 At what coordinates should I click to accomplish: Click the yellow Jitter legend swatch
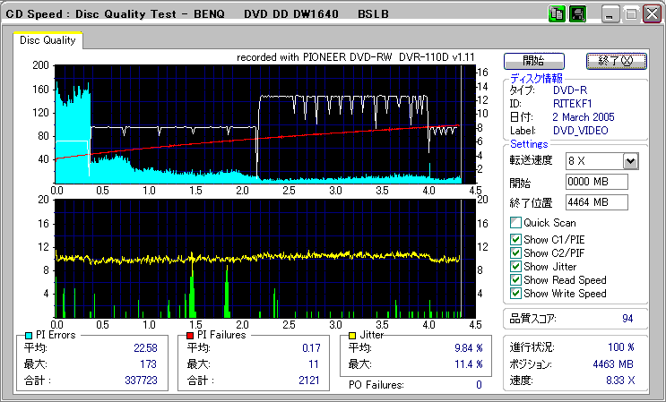[x=352, y=335]
